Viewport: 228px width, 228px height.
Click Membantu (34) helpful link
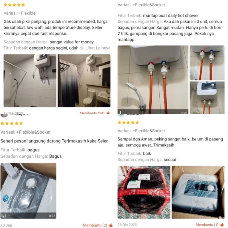click(92, 113)
